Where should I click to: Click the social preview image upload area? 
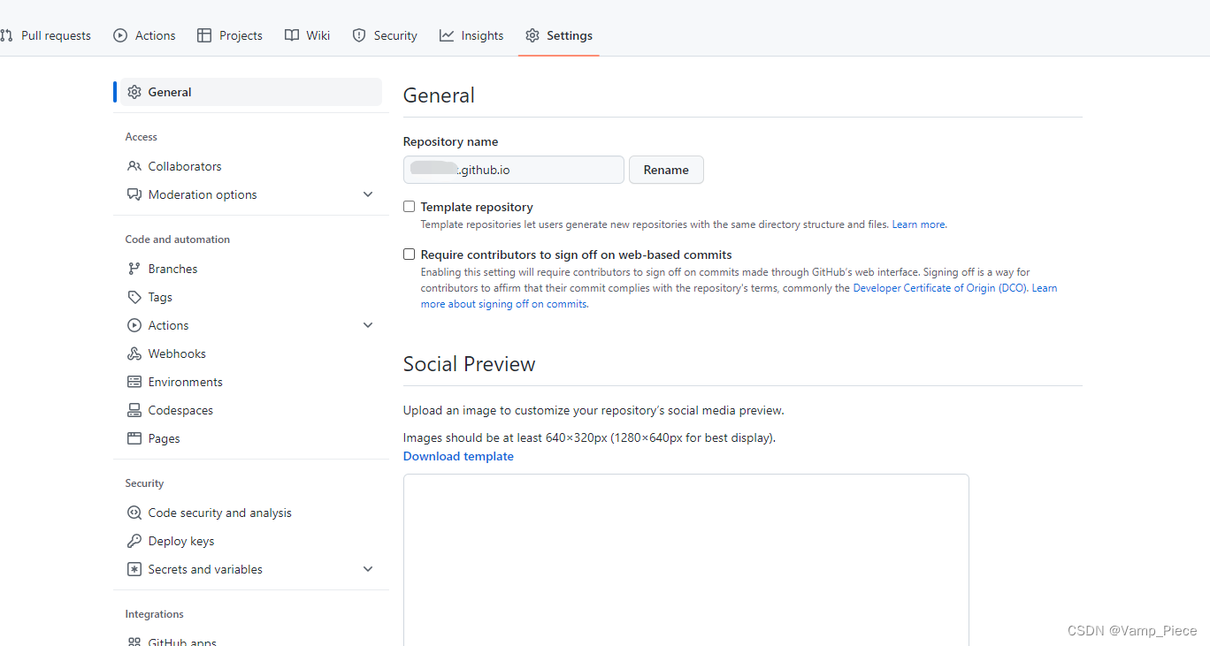click(686, 559)
